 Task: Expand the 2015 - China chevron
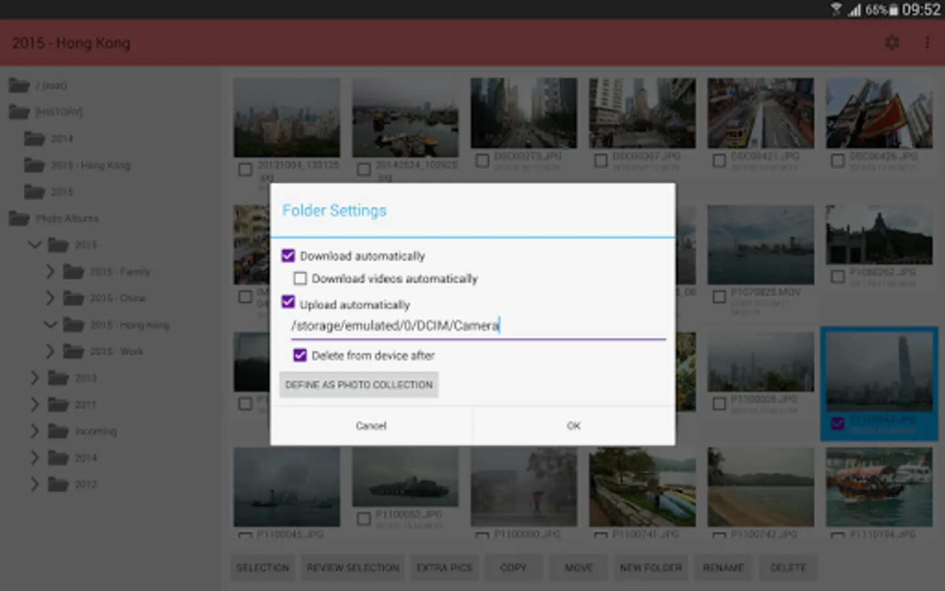click(50, 298)
